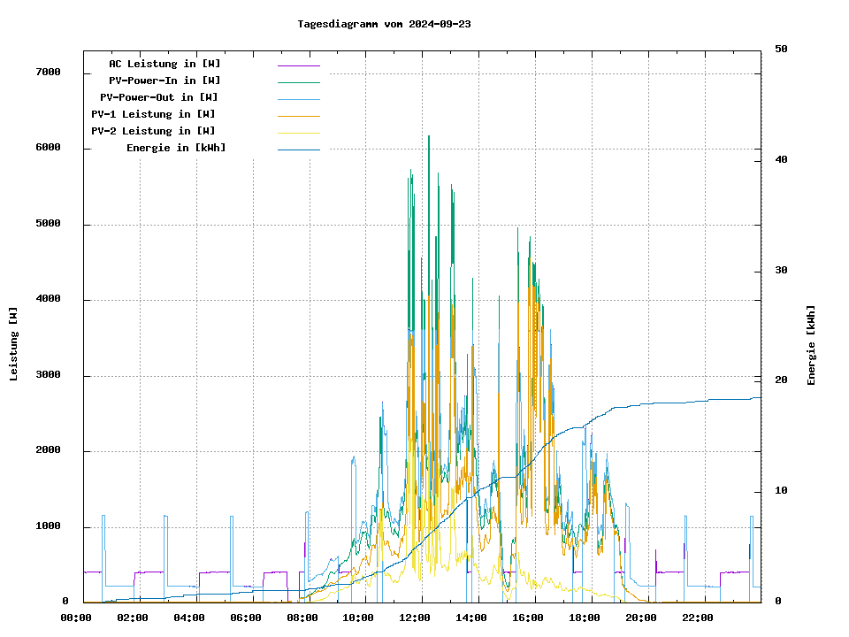Click the 'Energie [kWh]' right axis title

(x=811, y=345)
